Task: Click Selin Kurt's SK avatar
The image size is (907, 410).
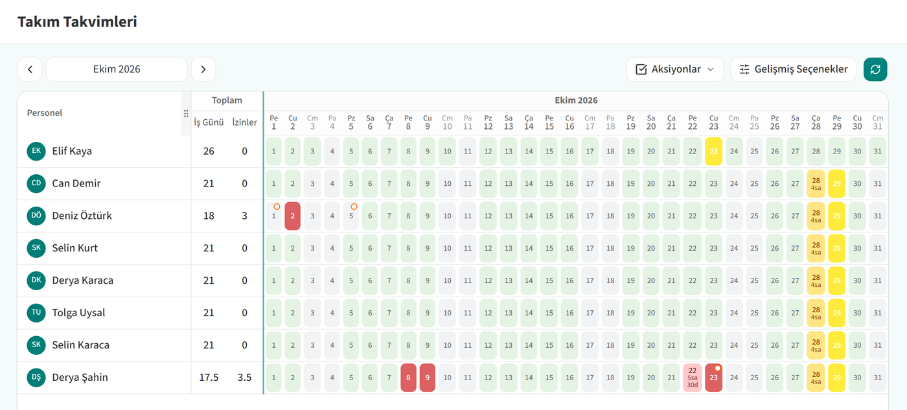Action: (36, 248)
